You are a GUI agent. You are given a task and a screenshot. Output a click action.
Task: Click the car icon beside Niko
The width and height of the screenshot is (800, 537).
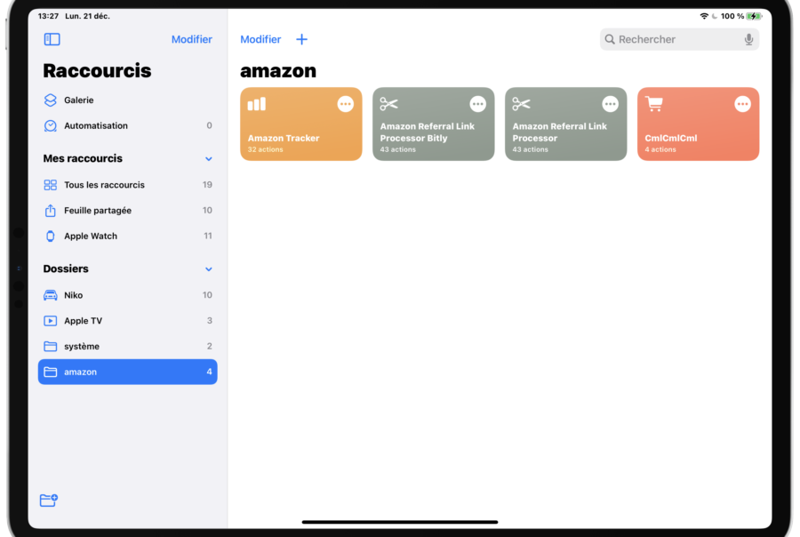pos(50,295)
